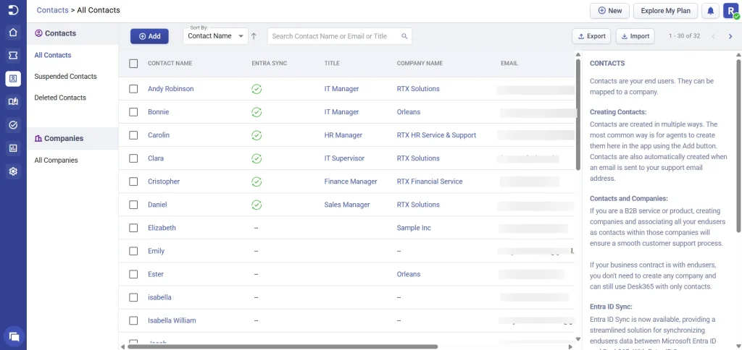The width and height of the screenshot is (742, 350).
Task: Click Contacts breadcrumb link
Action: [x=52, y=10]
